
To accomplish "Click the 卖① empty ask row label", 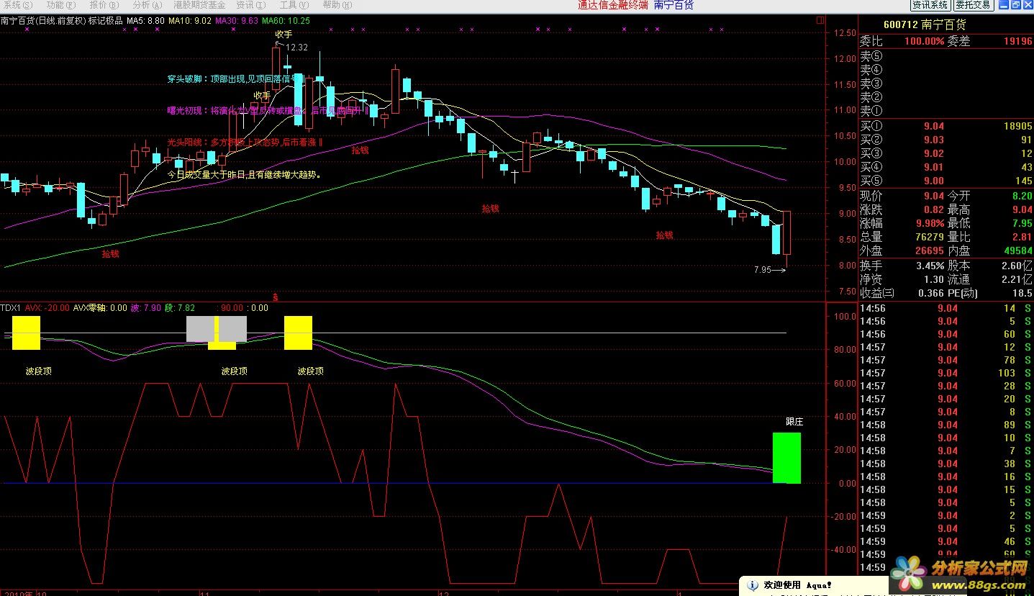I will coord(871,111).
